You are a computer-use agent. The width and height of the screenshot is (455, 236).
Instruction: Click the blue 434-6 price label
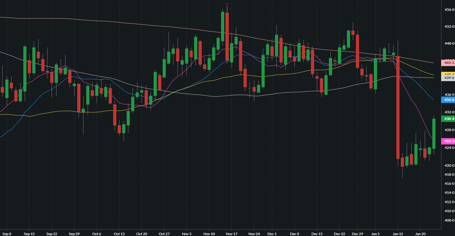pos(448,99)
